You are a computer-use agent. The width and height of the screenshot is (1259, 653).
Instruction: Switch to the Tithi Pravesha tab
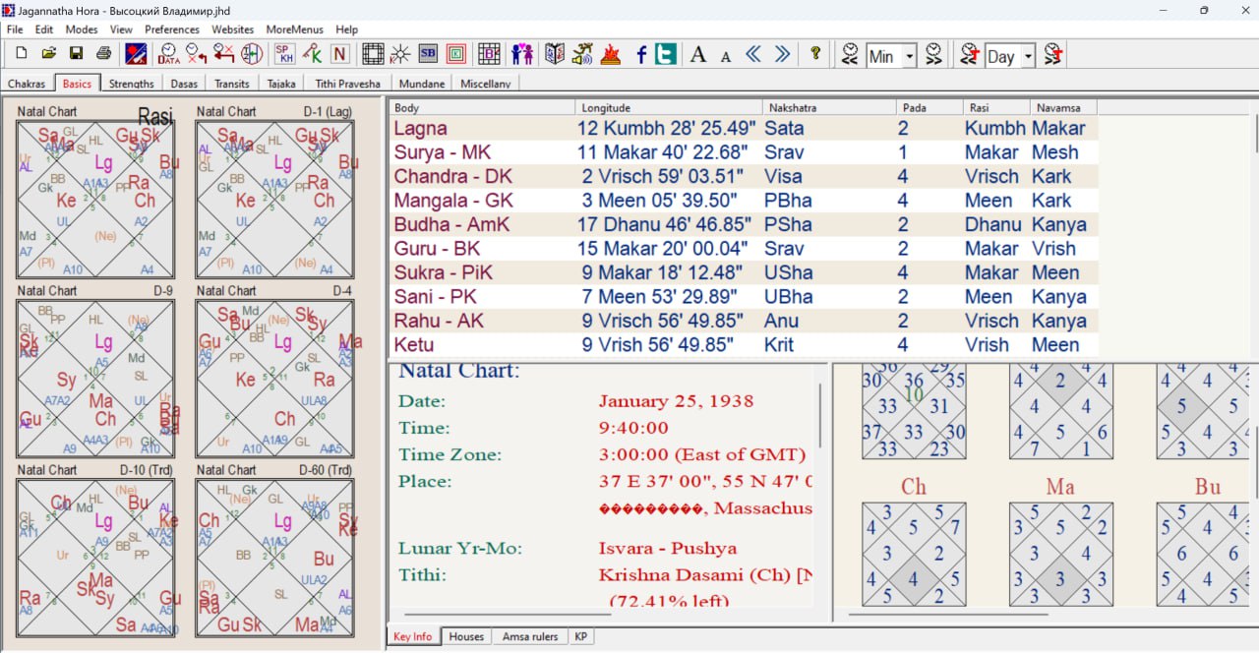348,84
